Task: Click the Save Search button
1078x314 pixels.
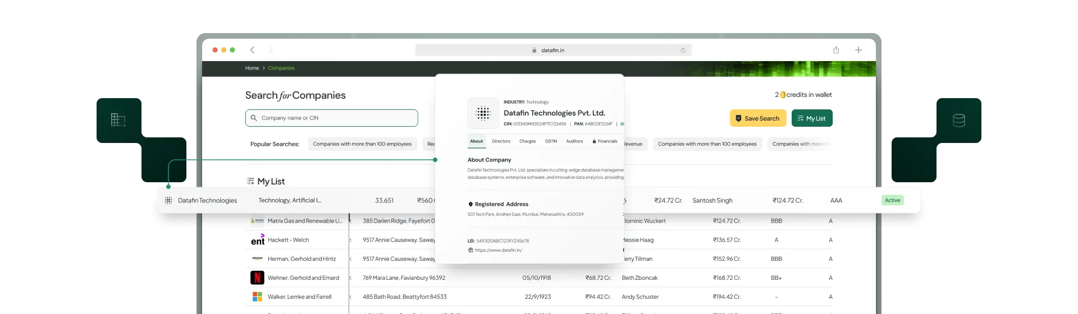Action: [x=758, y=118]
